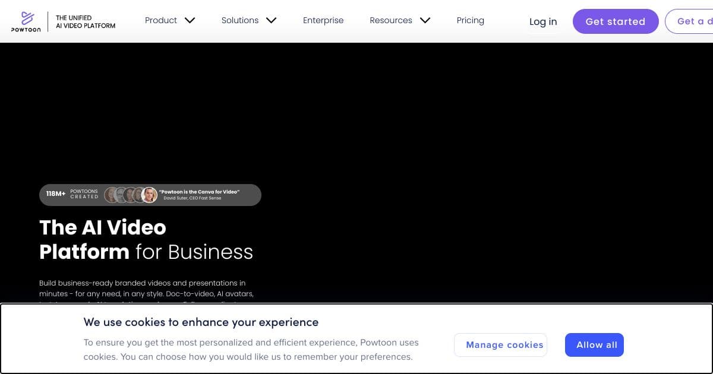Click the 118M+ Powtoons created counter
The image size is (713, 374).
pyautogui.click(x=69, y=194)
